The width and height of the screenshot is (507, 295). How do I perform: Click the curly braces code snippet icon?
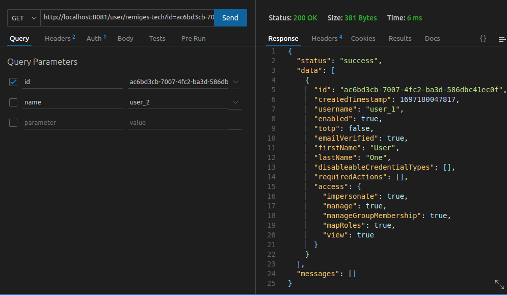[x=483, y=38]
